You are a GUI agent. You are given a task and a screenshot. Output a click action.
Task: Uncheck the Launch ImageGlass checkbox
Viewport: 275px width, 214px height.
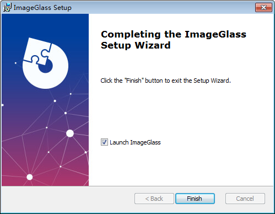[104, 142]
